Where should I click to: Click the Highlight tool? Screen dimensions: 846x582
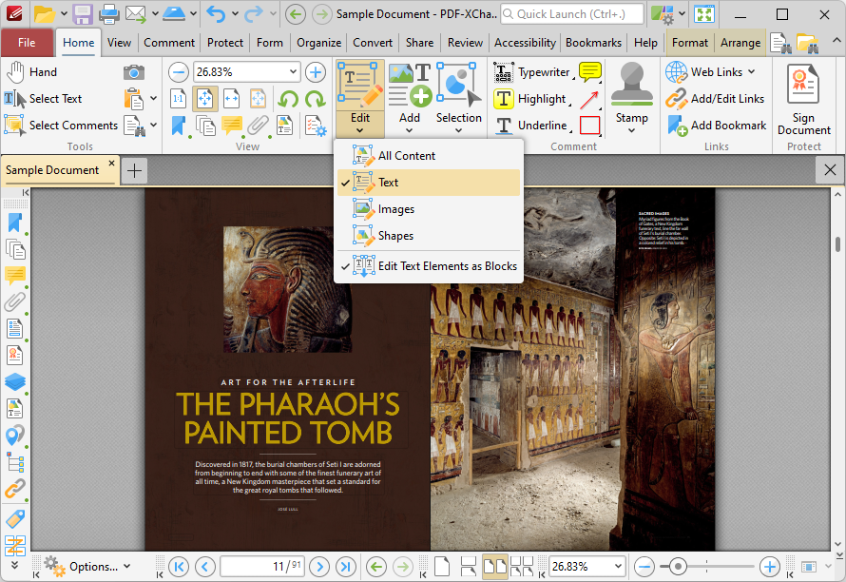[x=529, y=99]
